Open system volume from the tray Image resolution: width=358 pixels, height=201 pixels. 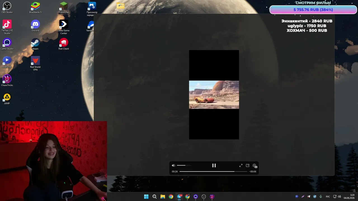tap(339, 197)
